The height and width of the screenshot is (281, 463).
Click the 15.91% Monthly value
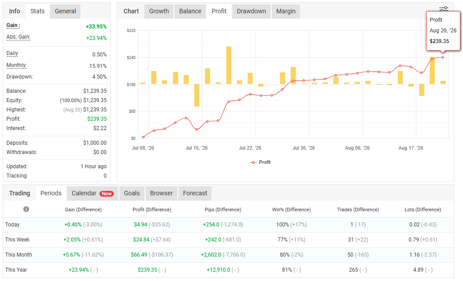pos(98,66)
